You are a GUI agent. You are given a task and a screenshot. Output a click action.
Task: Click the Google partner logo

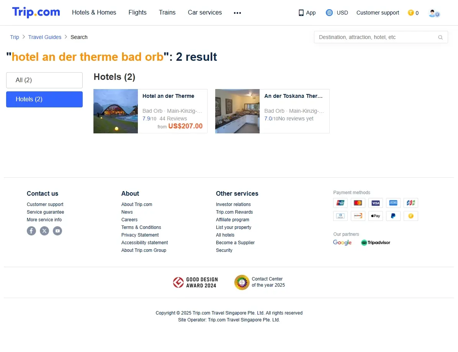[x=342, y=242]
